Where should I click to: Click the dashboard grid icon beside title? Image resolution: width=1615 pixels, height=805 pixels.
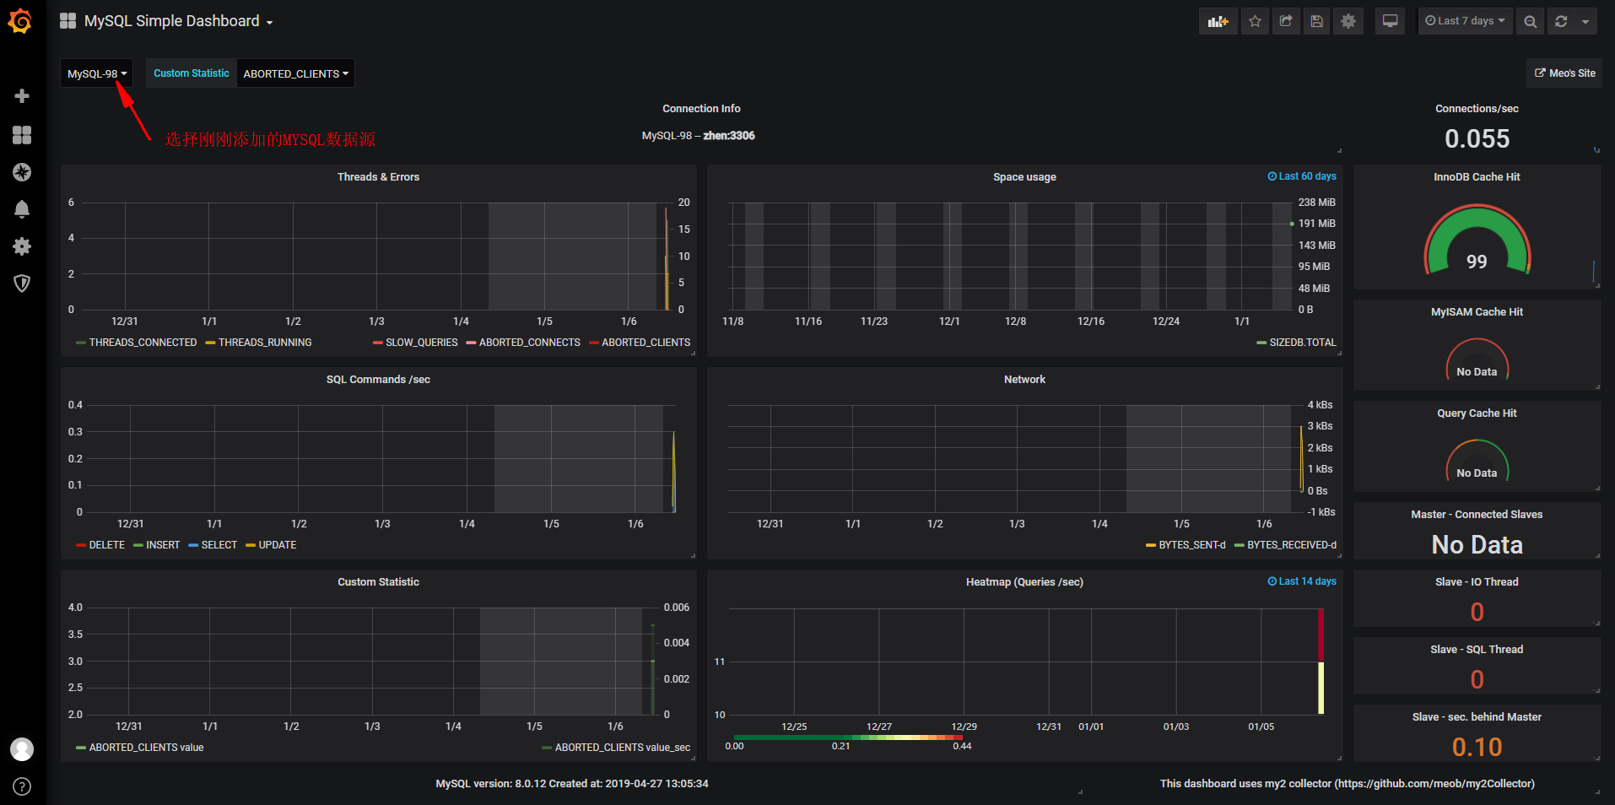[x=68, y=21]
